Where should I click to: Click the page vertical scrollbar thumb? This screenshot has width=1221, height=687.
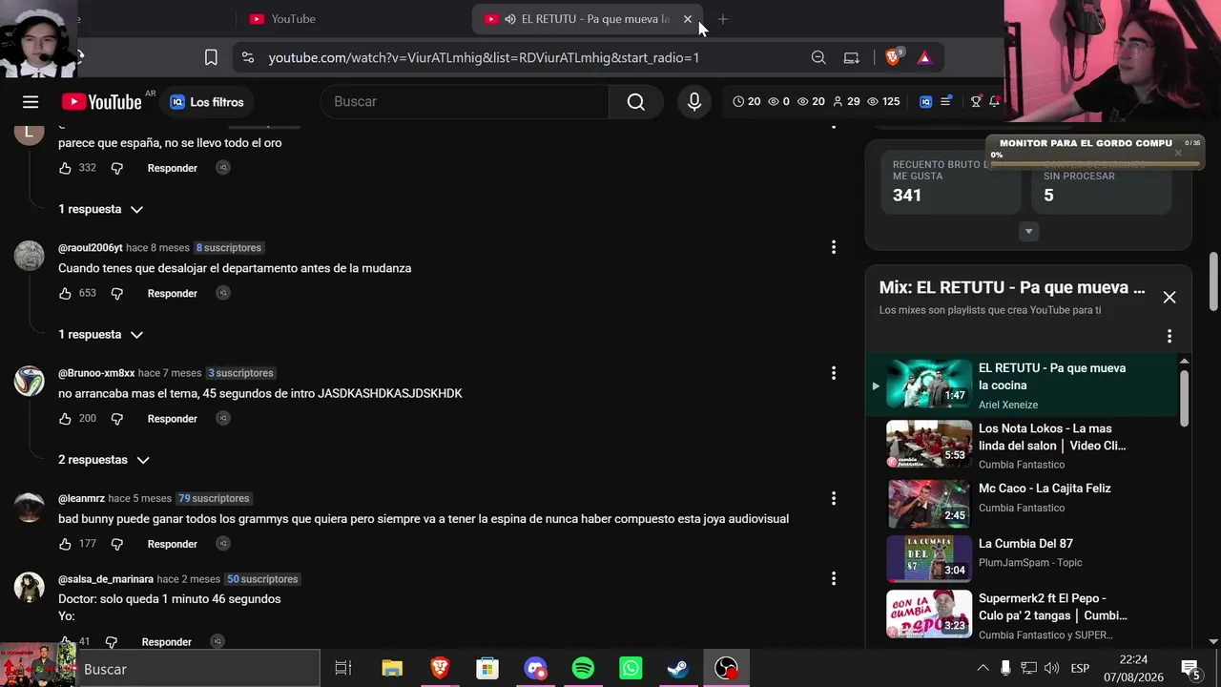point(1213,281)
